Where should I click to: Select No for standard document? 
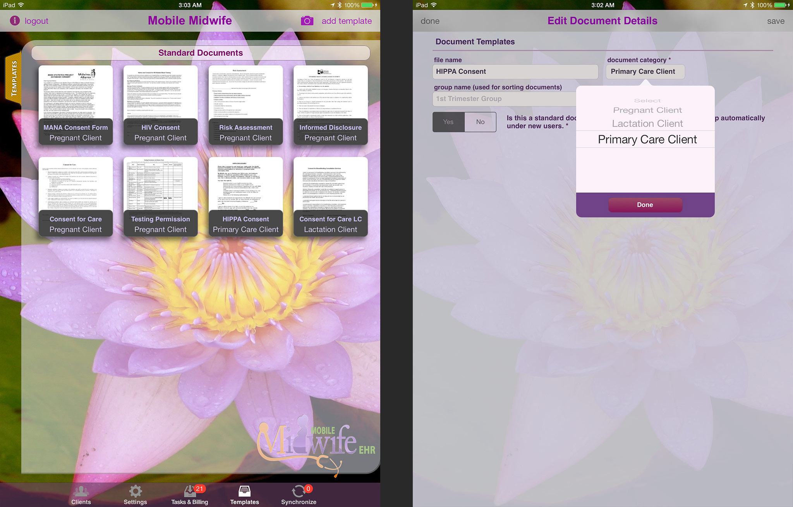pos(480,122)
